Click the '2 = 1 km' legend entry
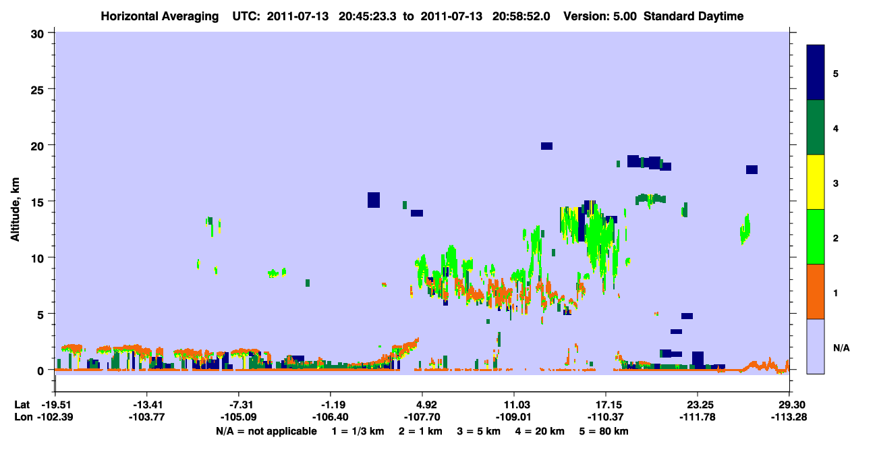 click(421, 431)
